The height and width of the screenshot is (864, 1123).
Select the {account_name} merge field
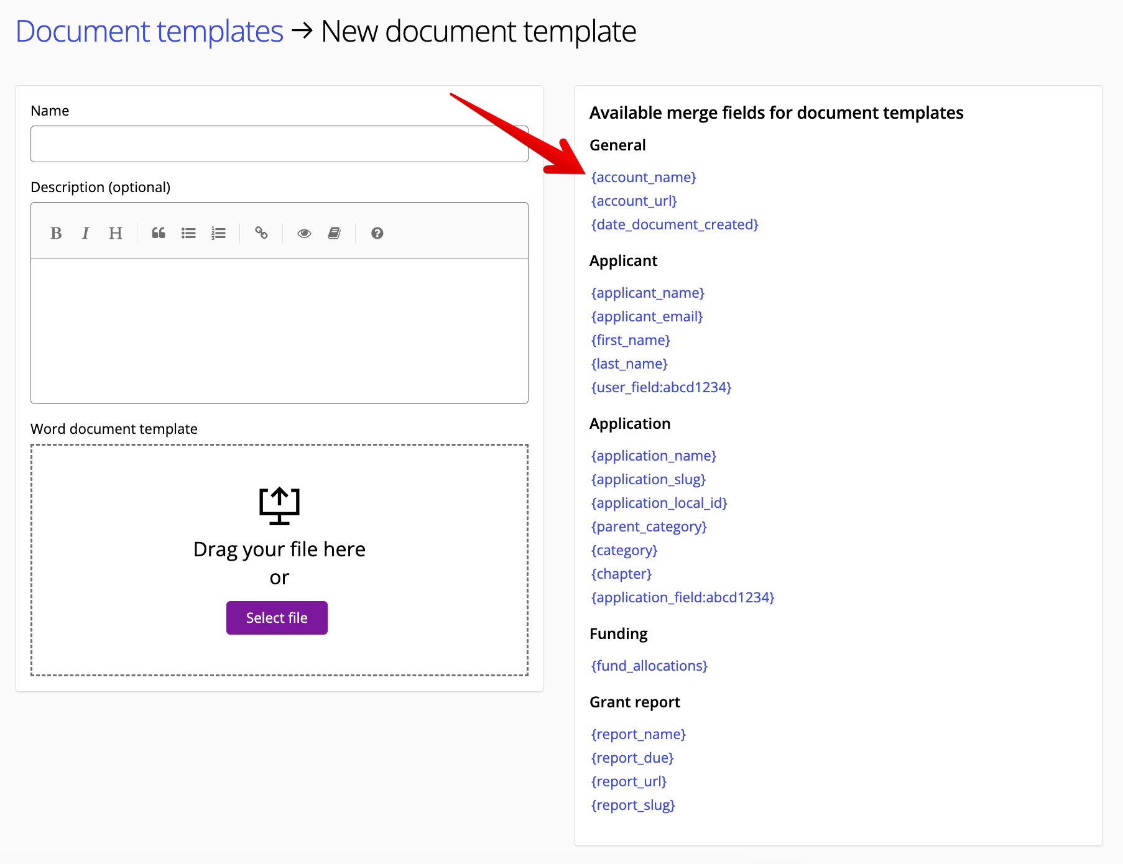tap(643, 177)
